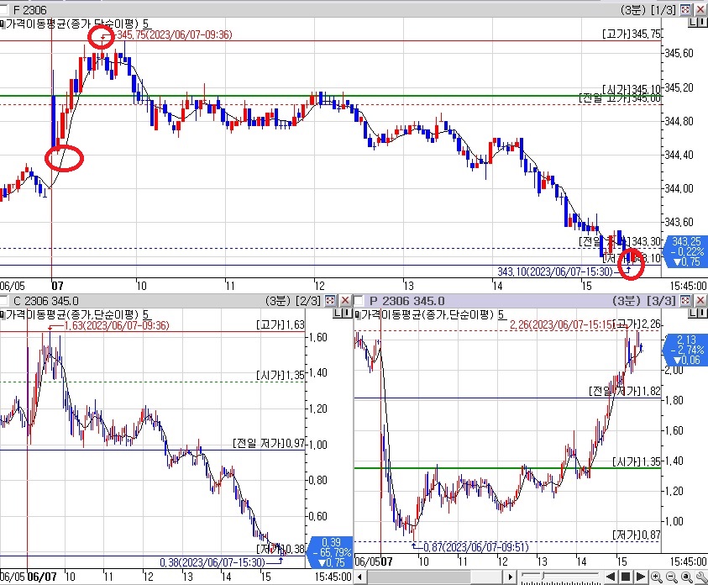Image resolution: width=708 pixels, height=585 pixels.
Task: Click the high label 1,63(2023/06/07-09:36)
Action: (x=117, y=326)
